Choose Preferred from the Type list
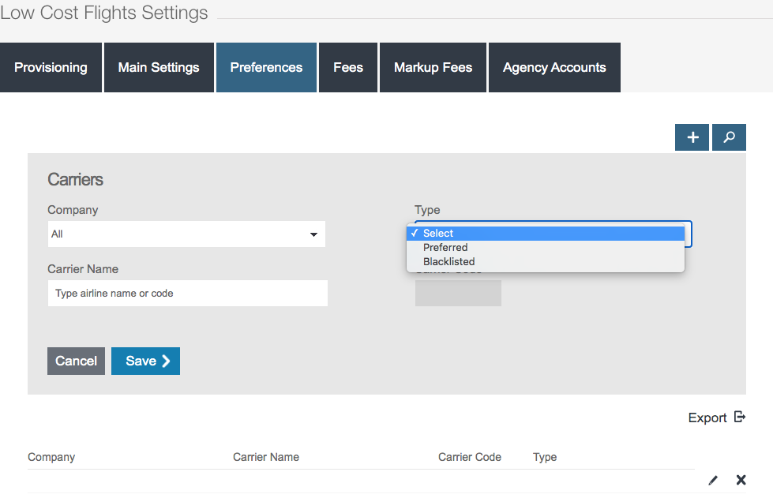This screenshot has height=498, width=773. (x=445, y=247)
